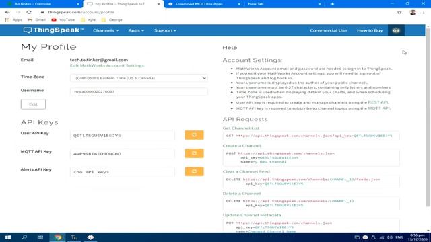Click the MQTT API Key field
The width and height of the screenshot is (431, 242).
pyautogui.click(x=123, y=154)
